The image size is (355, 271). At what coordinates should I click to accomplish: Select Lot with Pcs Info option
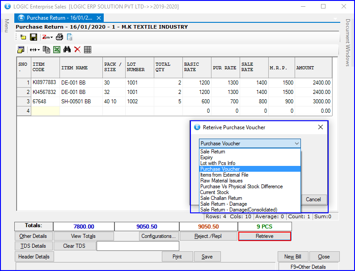click(250, 163)
